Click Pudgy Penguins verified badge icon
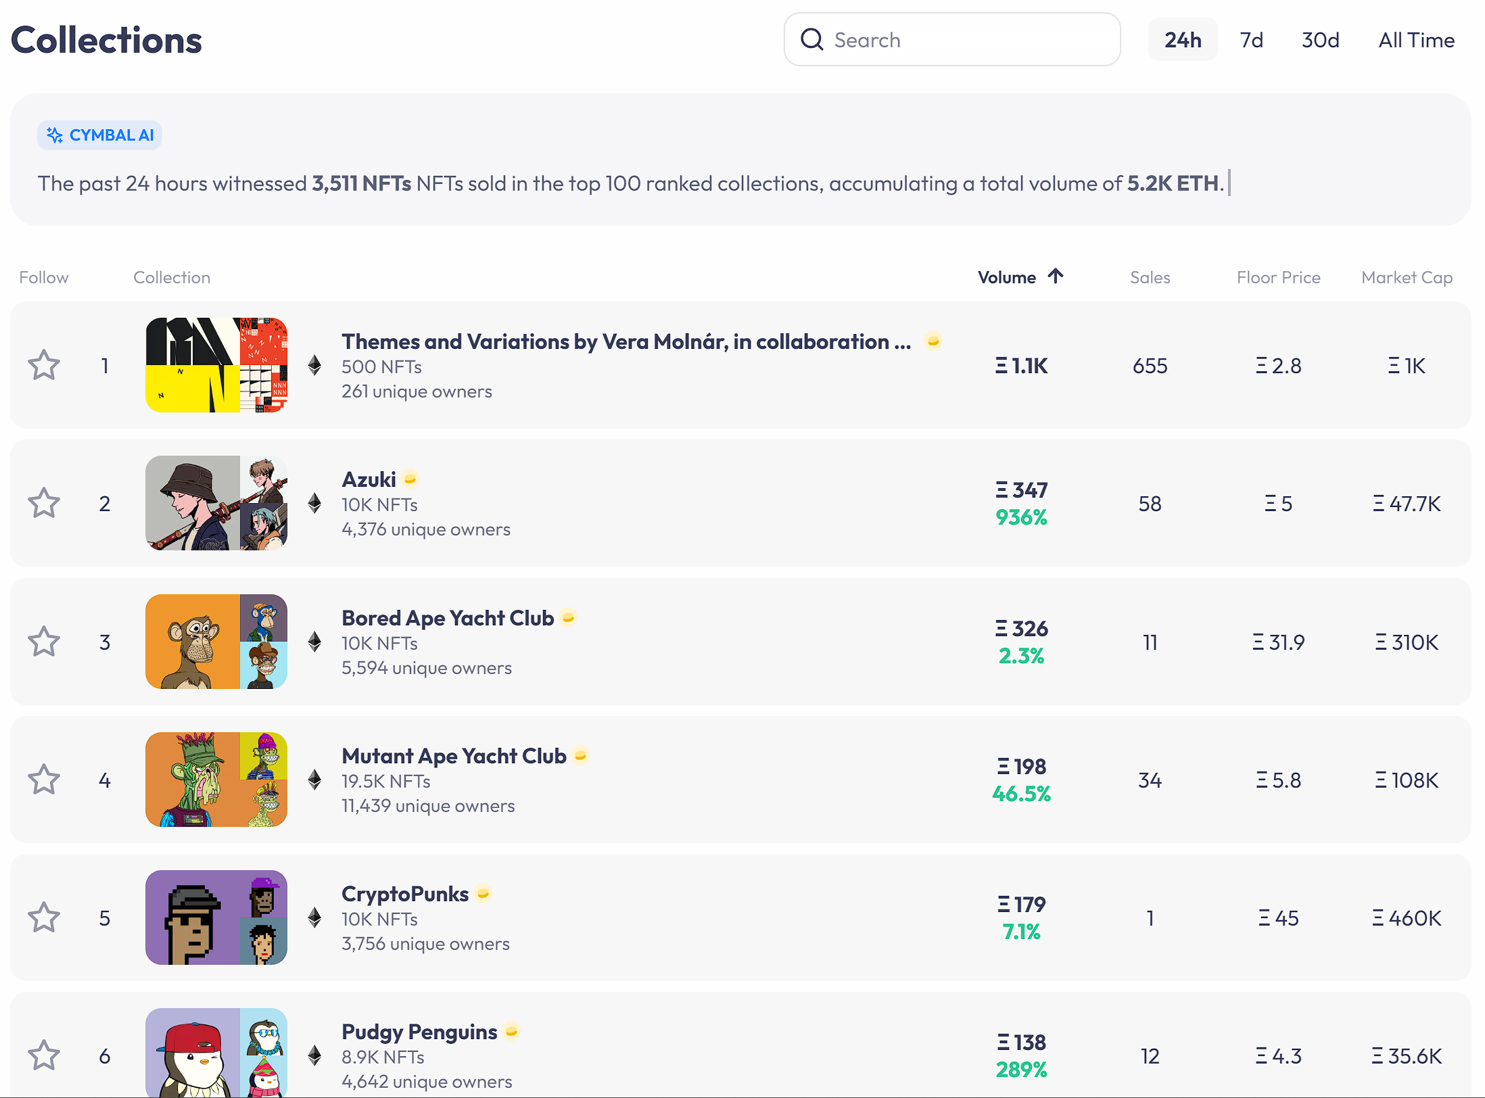 (x=512, y=1031)
